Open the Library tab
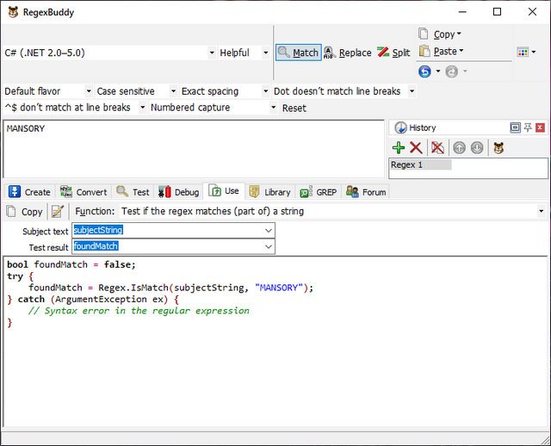This screenshot has height=446, width=551. point(269,192)
